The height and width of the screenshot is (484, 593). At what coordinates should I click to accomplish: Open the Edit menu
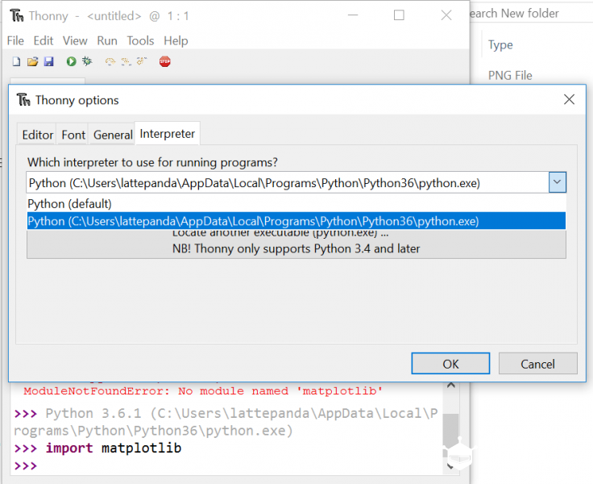pos(44,40)
